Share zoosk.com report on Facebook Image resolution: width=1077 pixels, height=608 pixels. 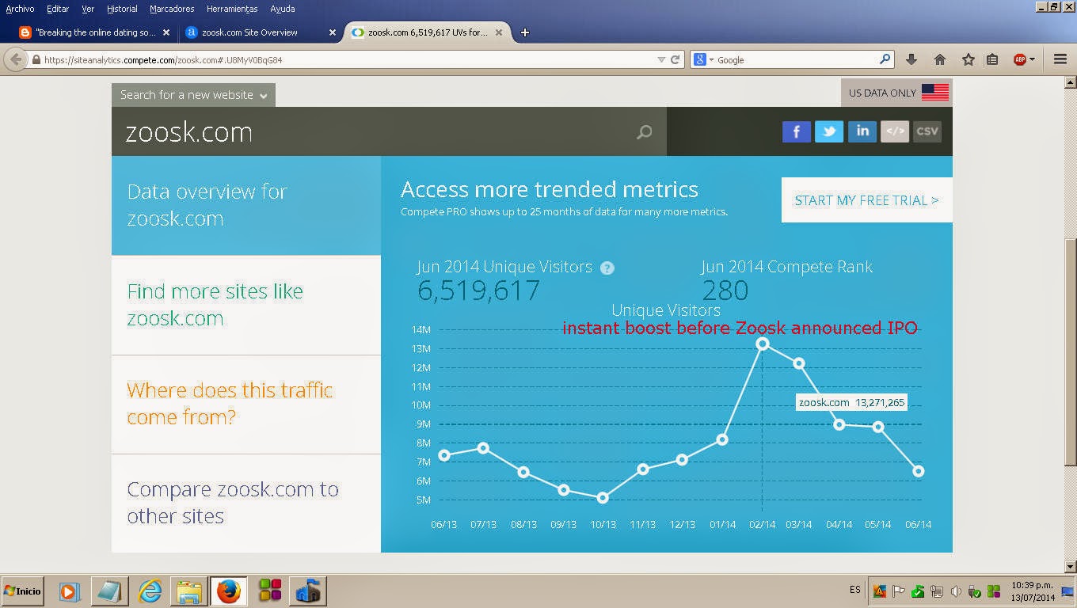point(796,131)
